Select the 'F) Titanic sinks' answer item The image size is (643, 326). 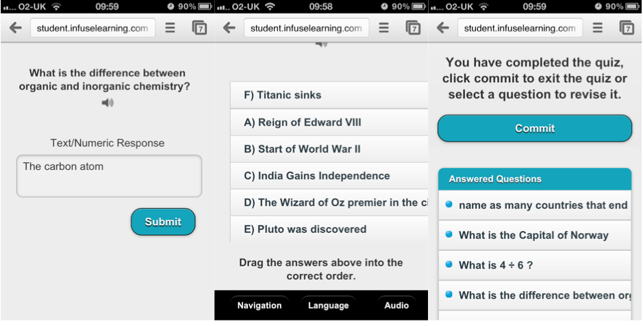329,95
